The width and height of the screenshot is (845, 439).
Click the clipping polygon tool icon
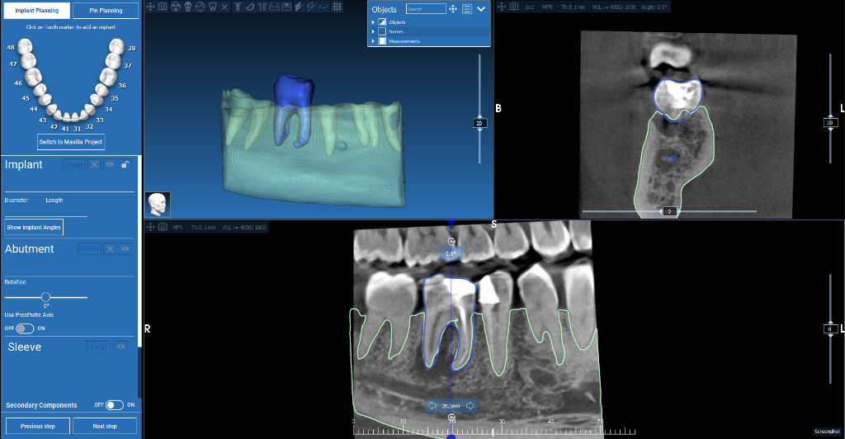250,7
